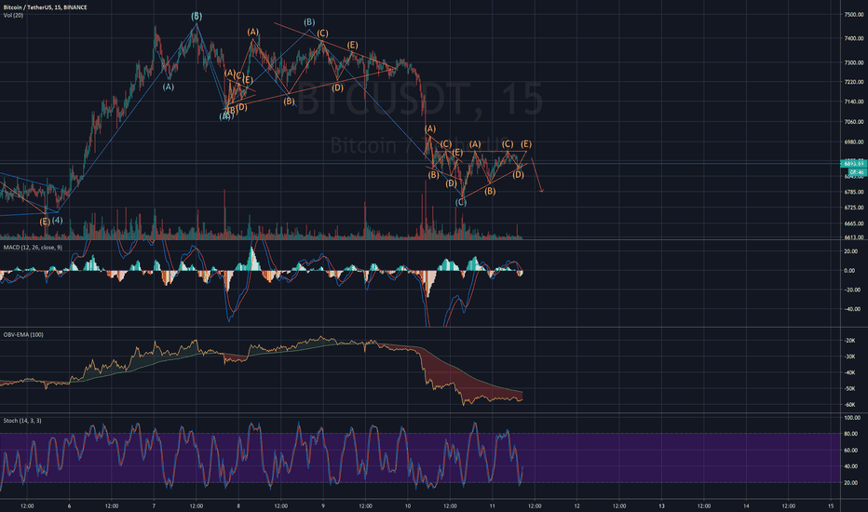Click date 11 on the time axis

(x=492, y=505)
